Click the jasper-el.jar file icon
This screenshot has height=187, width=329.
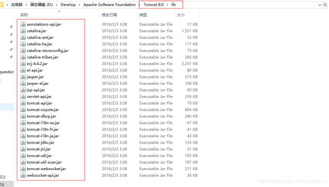(x=23, y=83)
